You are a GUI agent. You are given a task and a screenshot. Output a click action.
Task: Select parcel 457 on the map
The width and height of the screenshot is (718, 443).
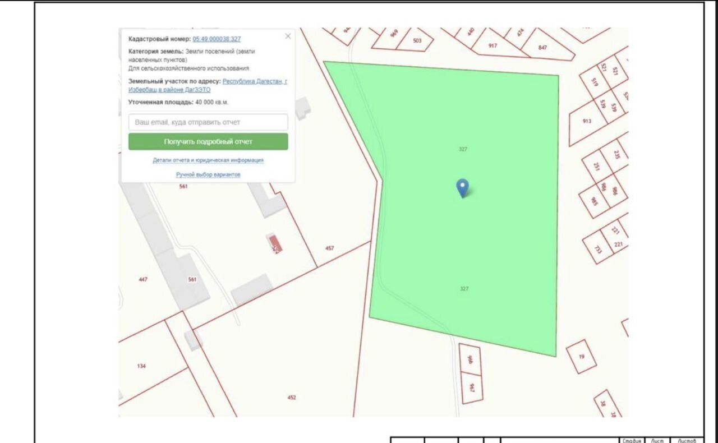pos(330,248)
